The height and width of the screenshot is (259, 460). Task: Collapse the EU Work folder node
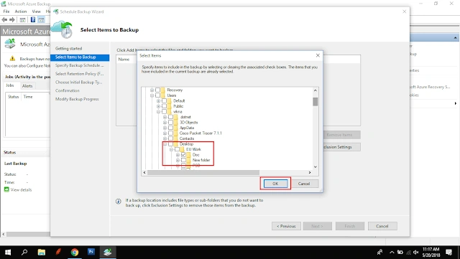(x=171, y=149)
